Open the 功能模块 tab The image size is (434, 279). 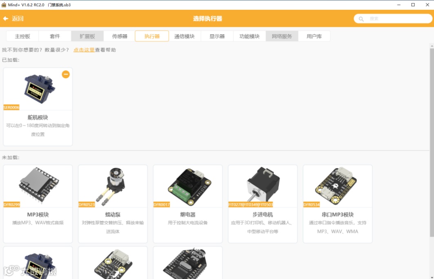tap(249, 36)
